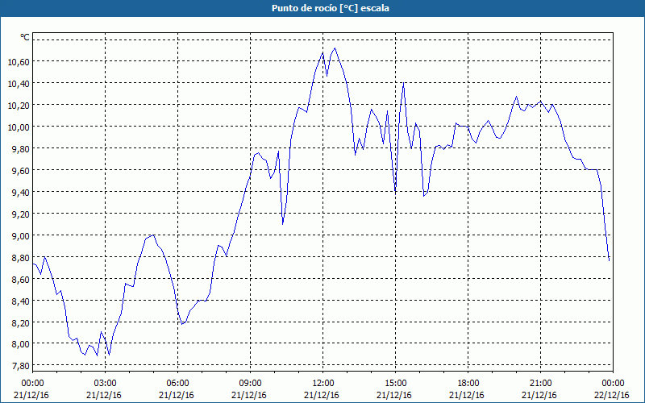Click the 7,80 y-axis value
Screen dimensions: 645x403
21,366
